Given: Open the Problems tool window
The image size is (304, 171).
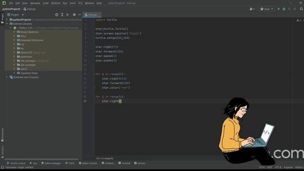Looking at the screenshot, I should click(x=108, y=163).
